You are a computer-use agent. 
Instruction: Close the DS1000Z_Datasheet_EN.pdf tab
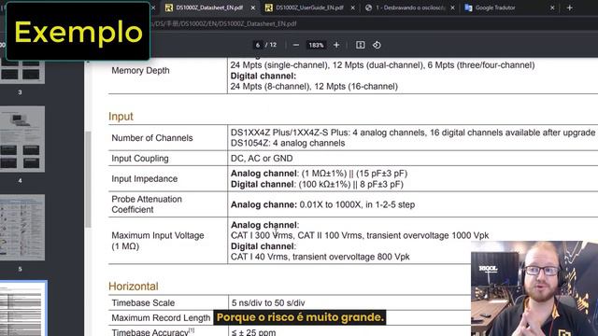point(252,7)
